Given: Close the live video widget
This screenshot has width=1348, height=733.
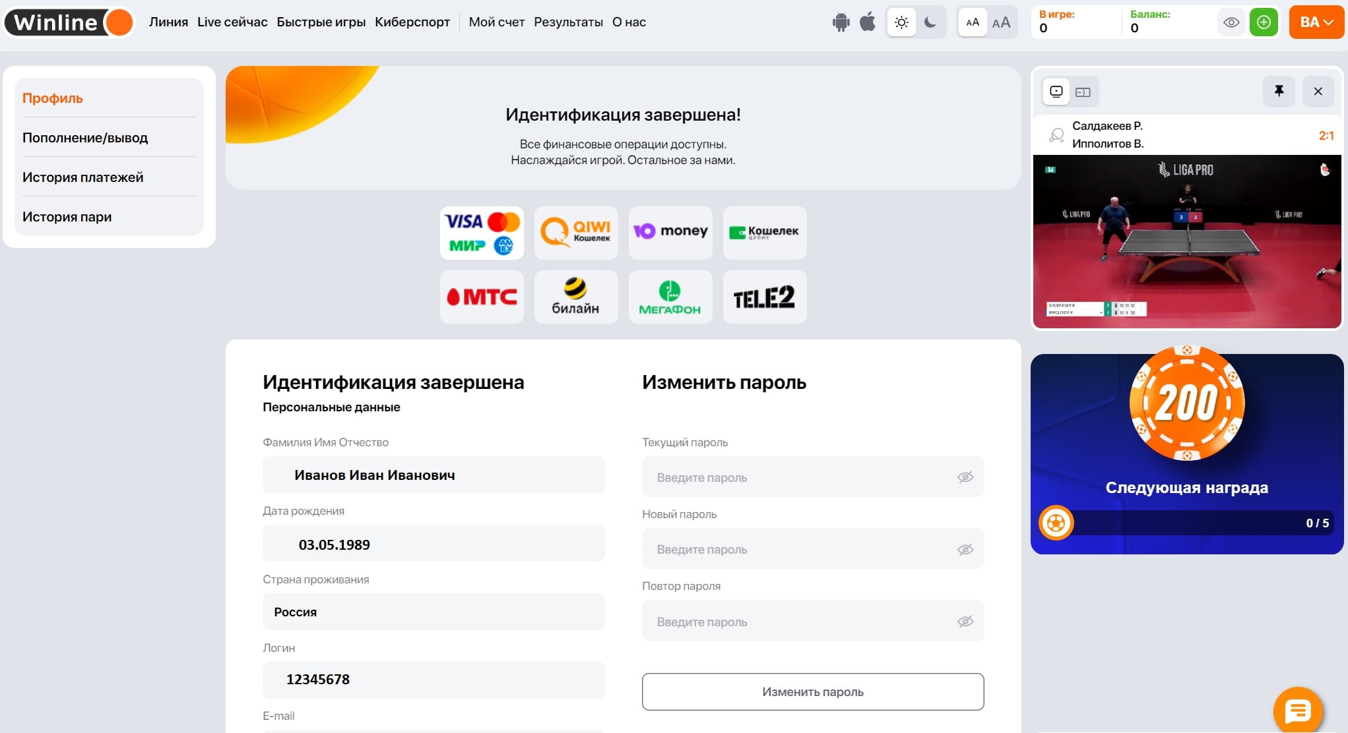Looking at the screenshot, I should [x=1318, y=92].
